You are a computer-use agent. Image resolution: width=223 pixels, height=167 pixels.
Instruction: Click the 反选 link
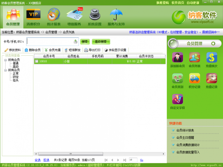[46, 160]
